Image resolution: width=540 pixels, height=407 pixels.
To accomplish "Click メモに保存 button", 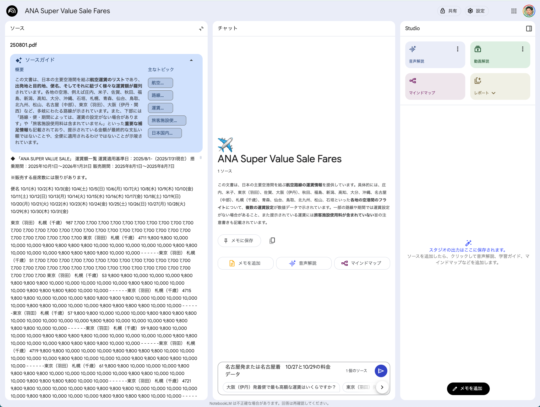I will tap(239, 241).
